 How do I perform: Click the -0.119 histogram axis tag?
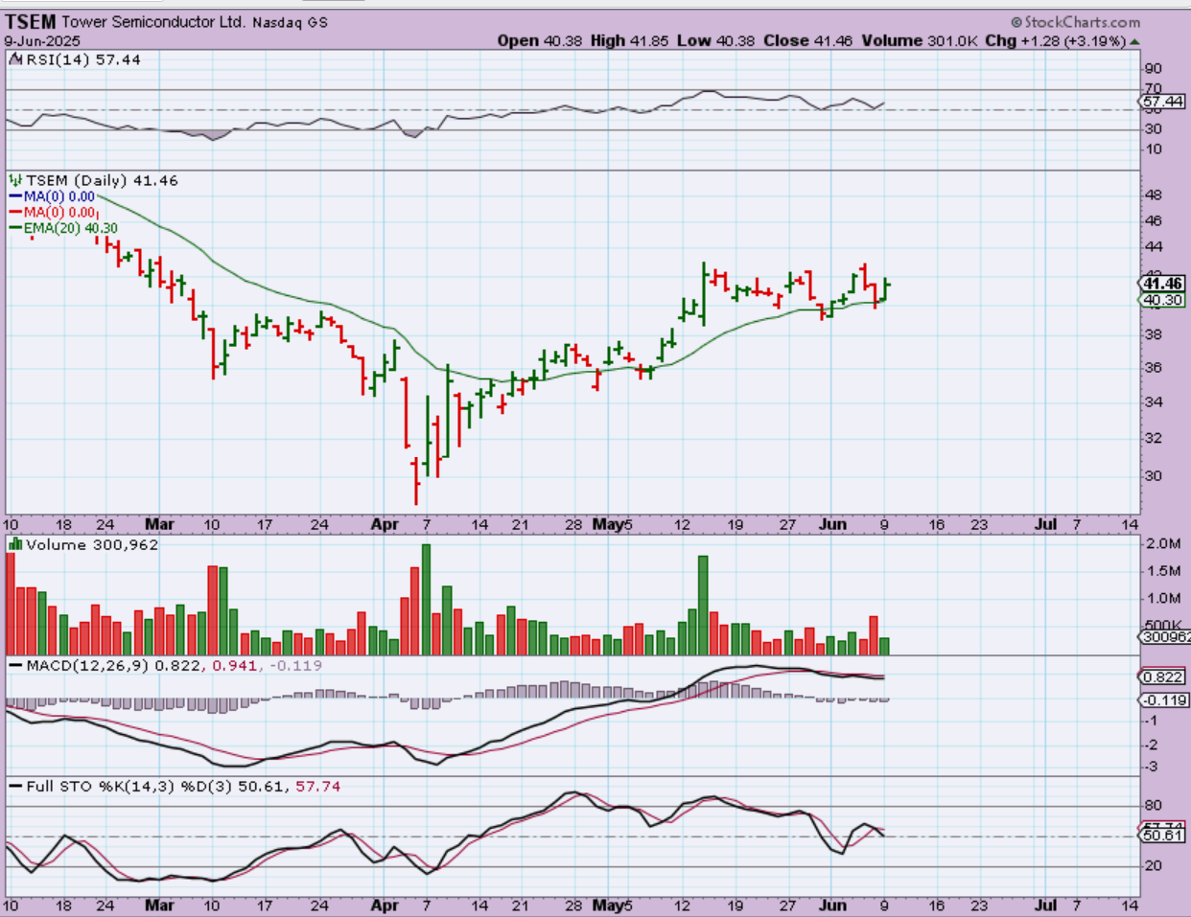tap(1165, 699)
